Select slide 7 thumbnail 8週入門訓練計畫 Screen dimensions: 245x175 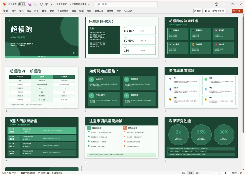click(x=42, y=138)
